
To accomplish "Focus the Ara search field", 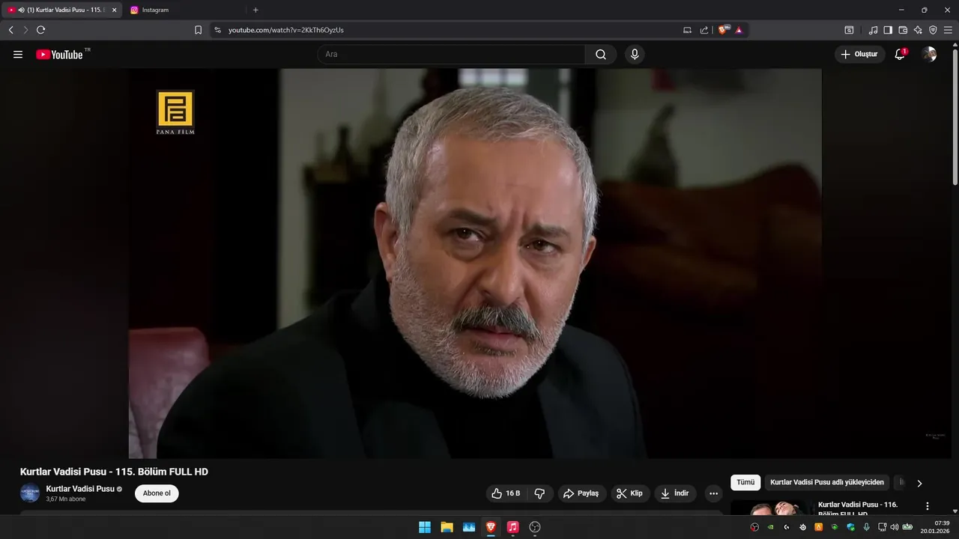I will (451, 55).
